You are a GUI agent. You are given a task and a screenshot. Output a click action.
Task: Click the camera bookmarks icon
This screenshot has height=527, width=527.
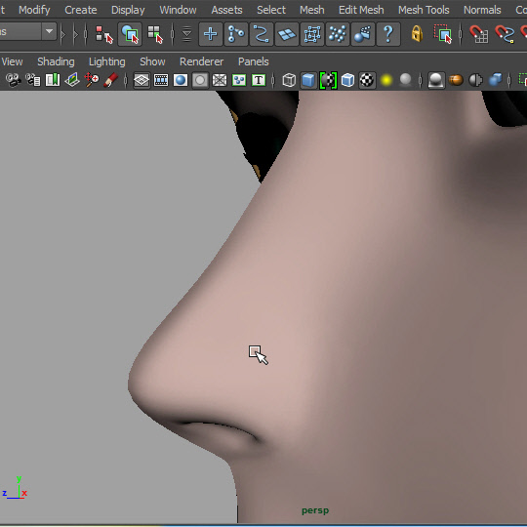53,80
